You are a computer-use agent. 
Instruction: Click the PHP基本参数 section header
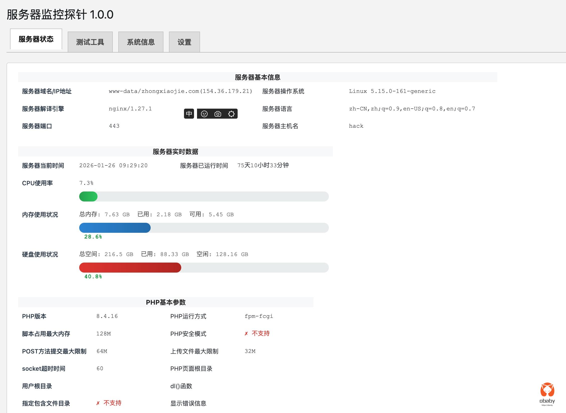[x=166, y=302]
